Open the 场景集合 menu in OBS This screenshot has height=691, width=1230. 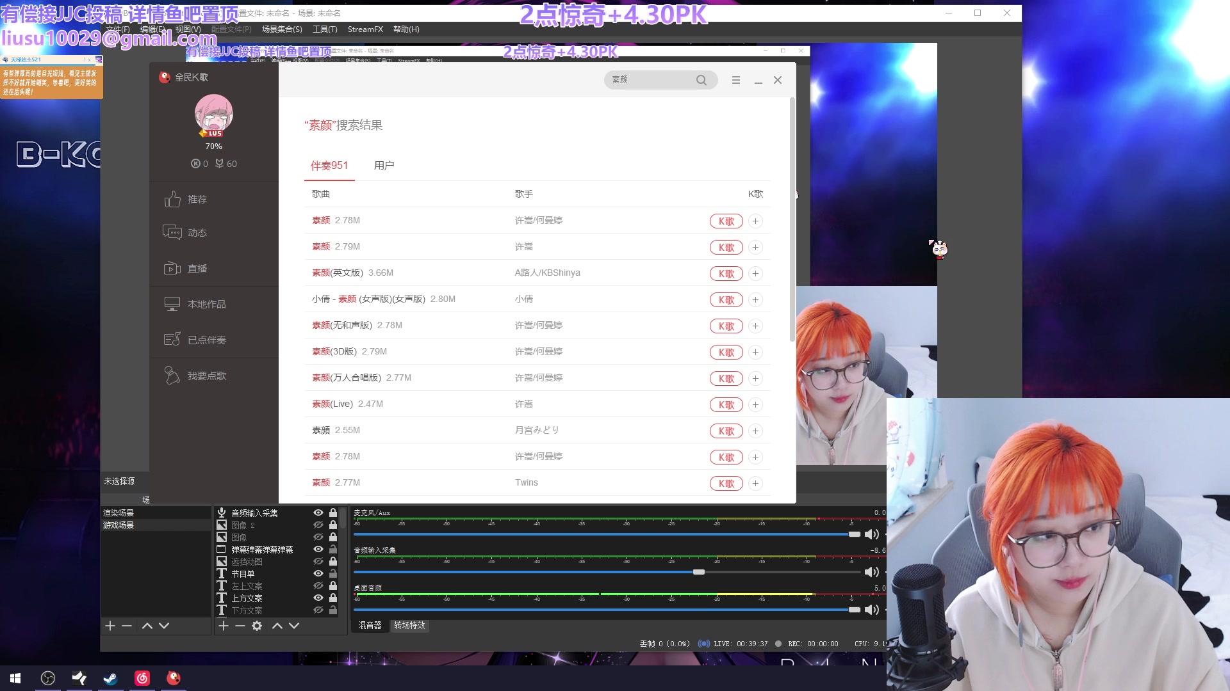(281, 29)
